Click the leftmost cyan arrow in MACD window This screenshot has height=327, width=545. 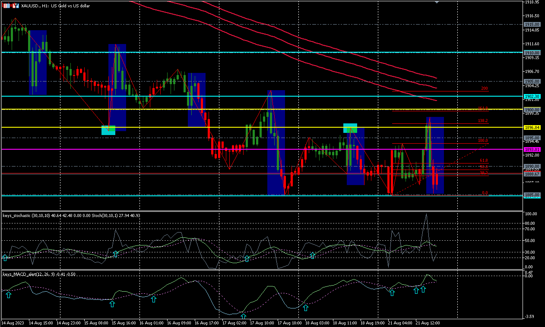(x=8, y=294)
